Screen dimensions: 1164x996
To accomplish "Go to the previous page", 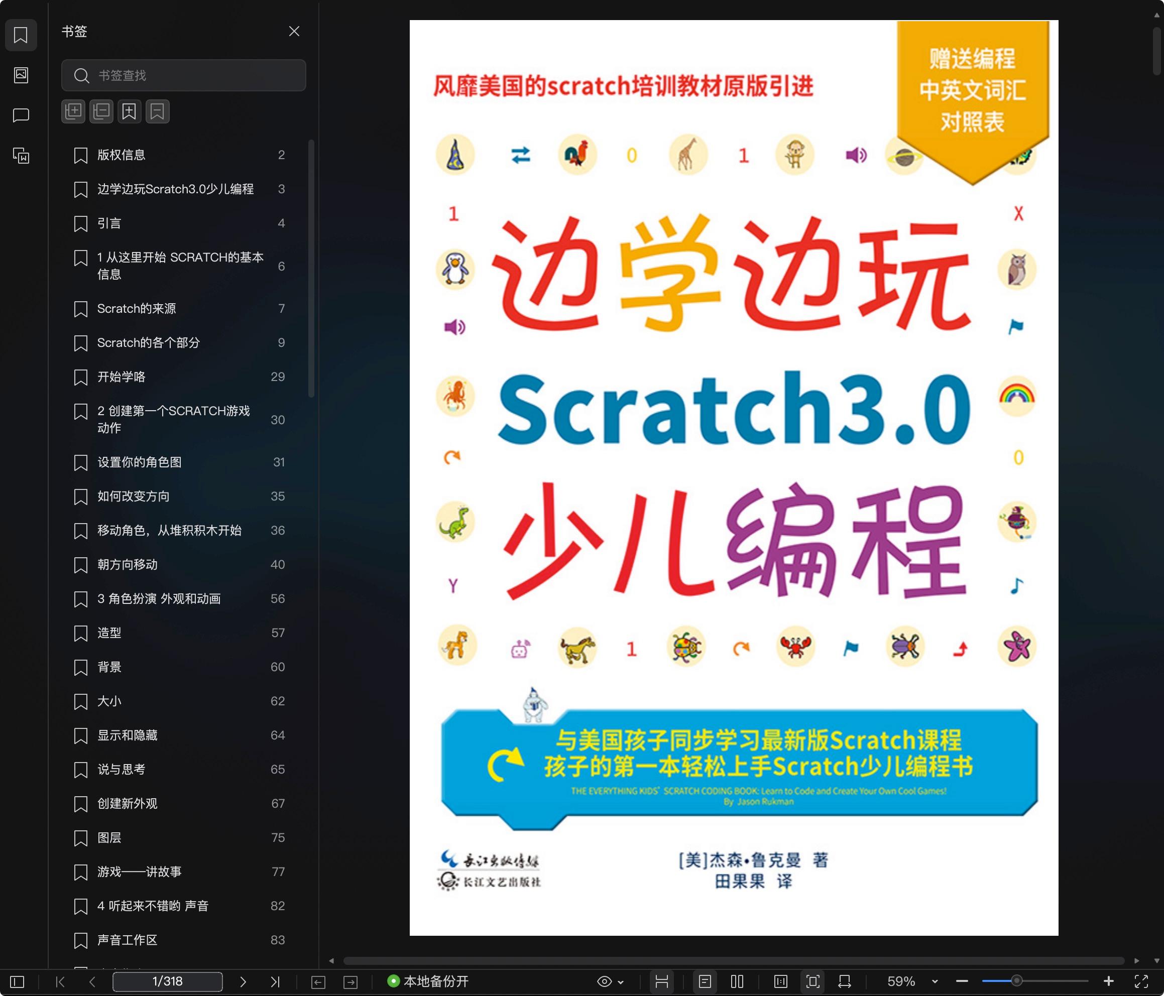I will [x=92, y=981].
